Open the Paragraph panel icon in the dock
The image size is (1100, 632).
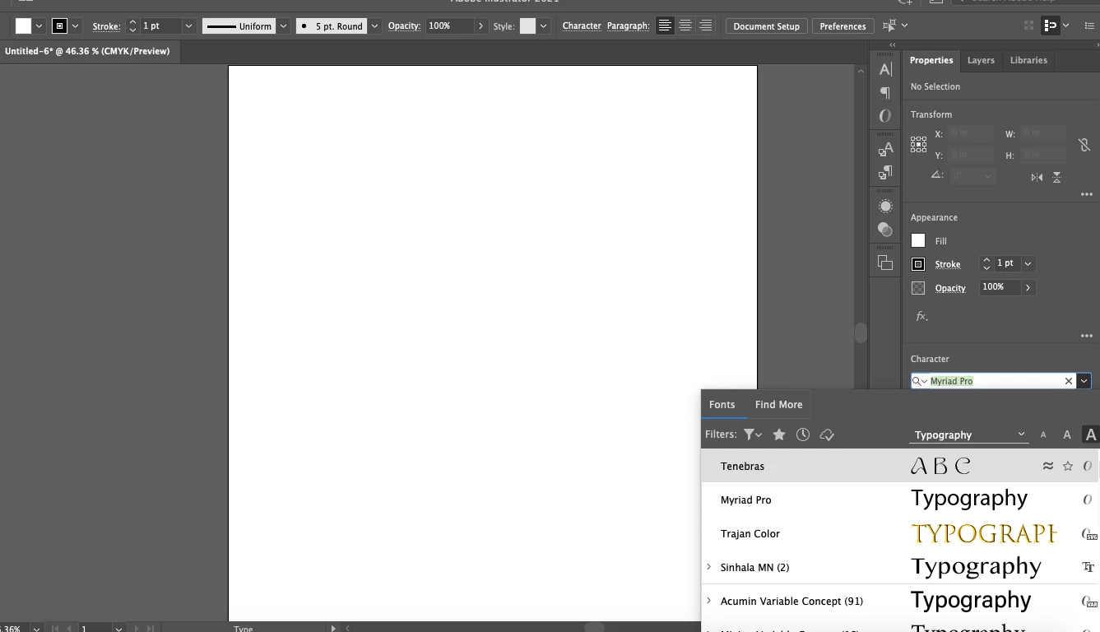885,93
